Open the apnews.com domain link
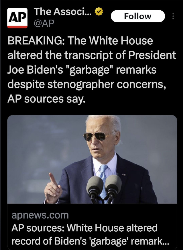The width and height of the screenshot is (183, 250). (40, 215)
